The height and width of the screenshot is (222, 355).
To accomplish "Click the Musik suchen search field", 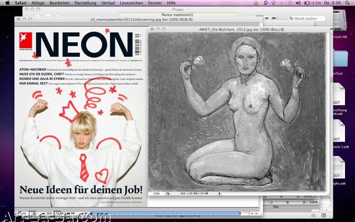I will (x=307, y=18).
